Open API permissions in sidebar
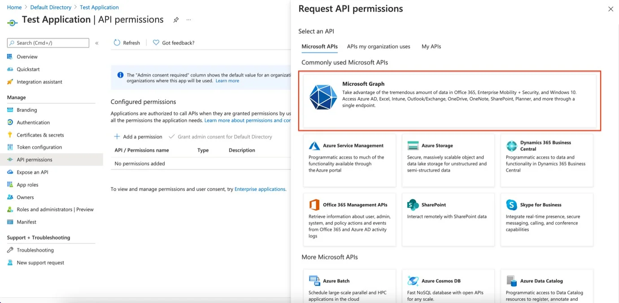The height and width of the screenshot is (303, 619). pos(52,160)
